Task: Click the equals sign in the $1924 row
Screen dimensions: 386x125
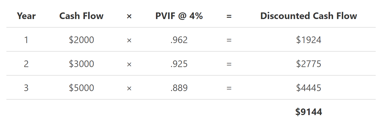Action: (x=229, y=40)
